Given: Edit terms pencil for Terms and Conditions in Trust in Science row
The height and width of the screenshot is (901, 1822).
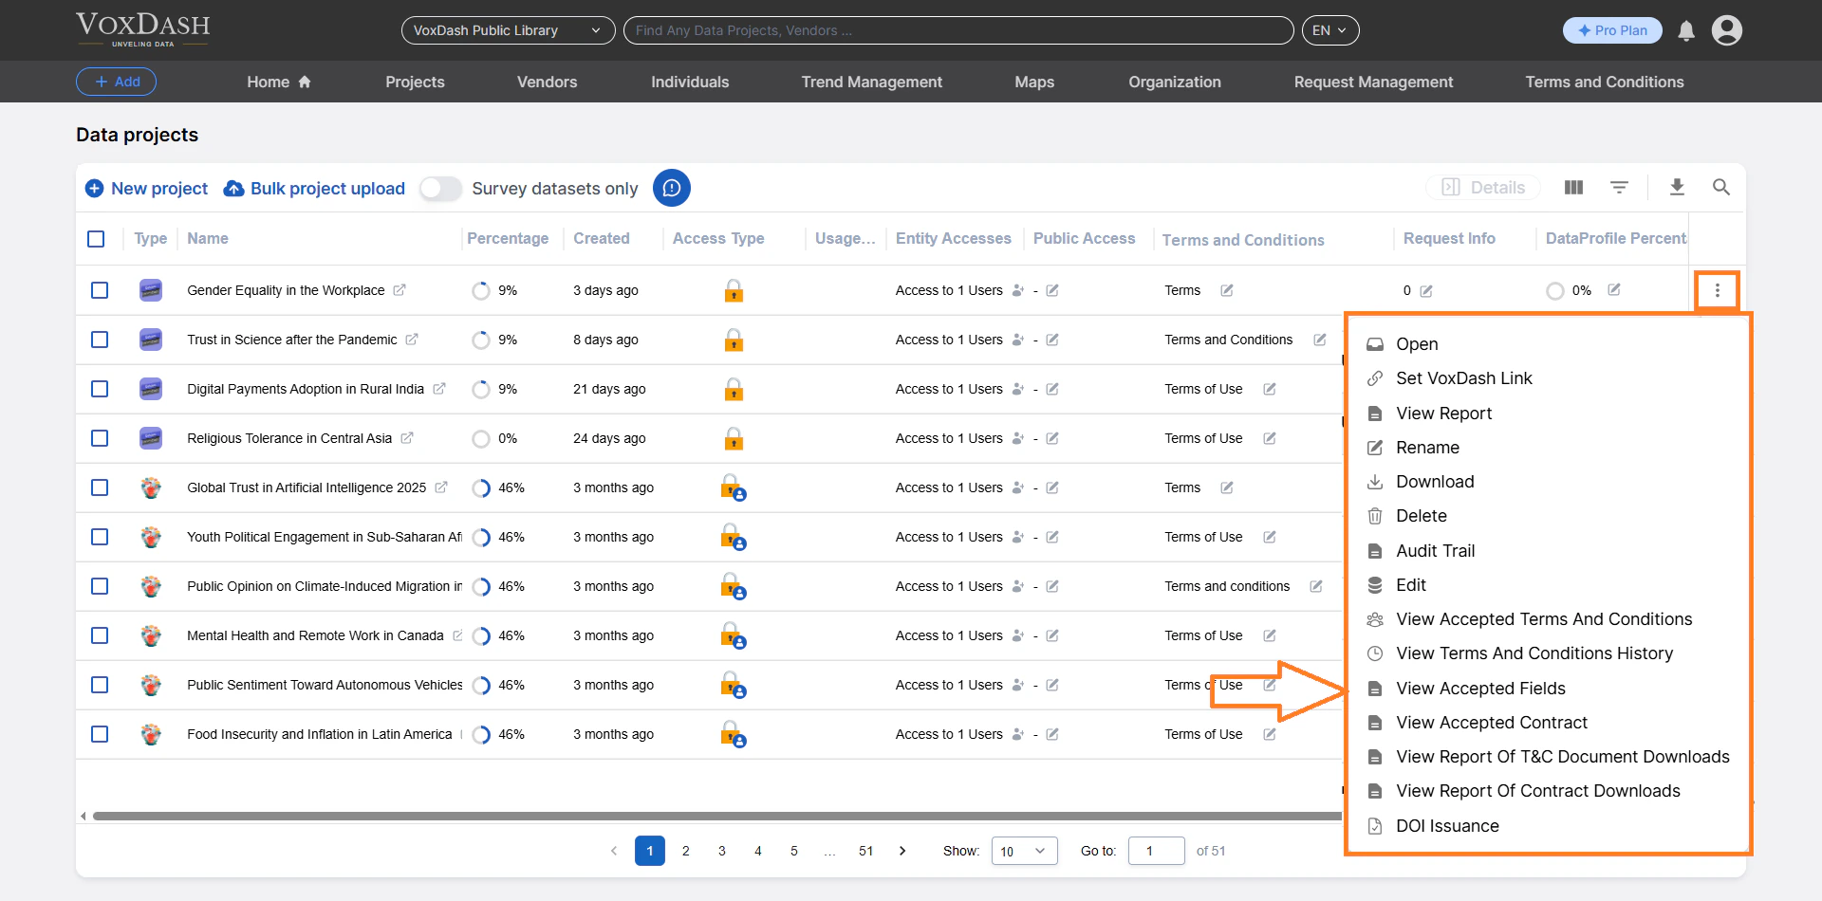Looking at the screenshot, I should click(x=1320, y=340).
